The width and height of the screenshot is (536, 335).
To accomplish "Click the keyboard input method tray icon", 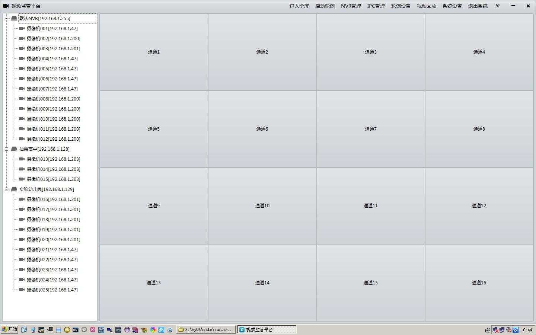I will (x=488, y=330).
